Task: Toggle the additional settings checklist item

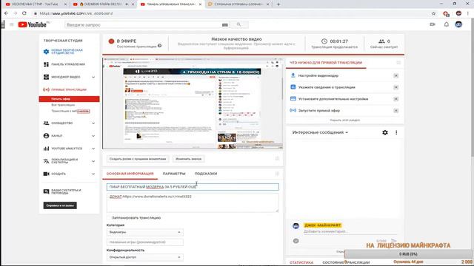Action: click(x=395, y=99)
